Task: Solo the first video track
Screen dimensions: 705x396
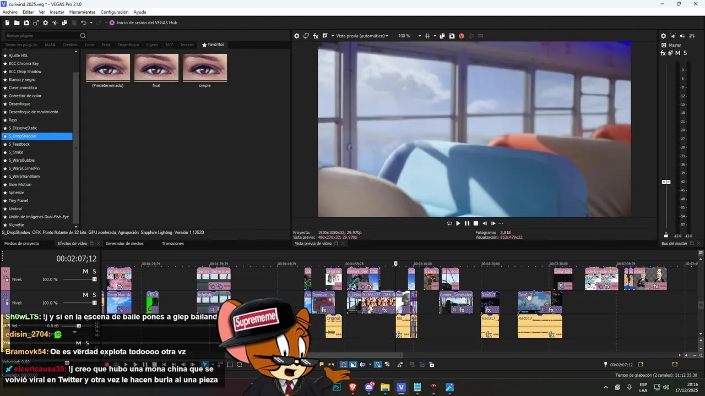Action: 94,272
